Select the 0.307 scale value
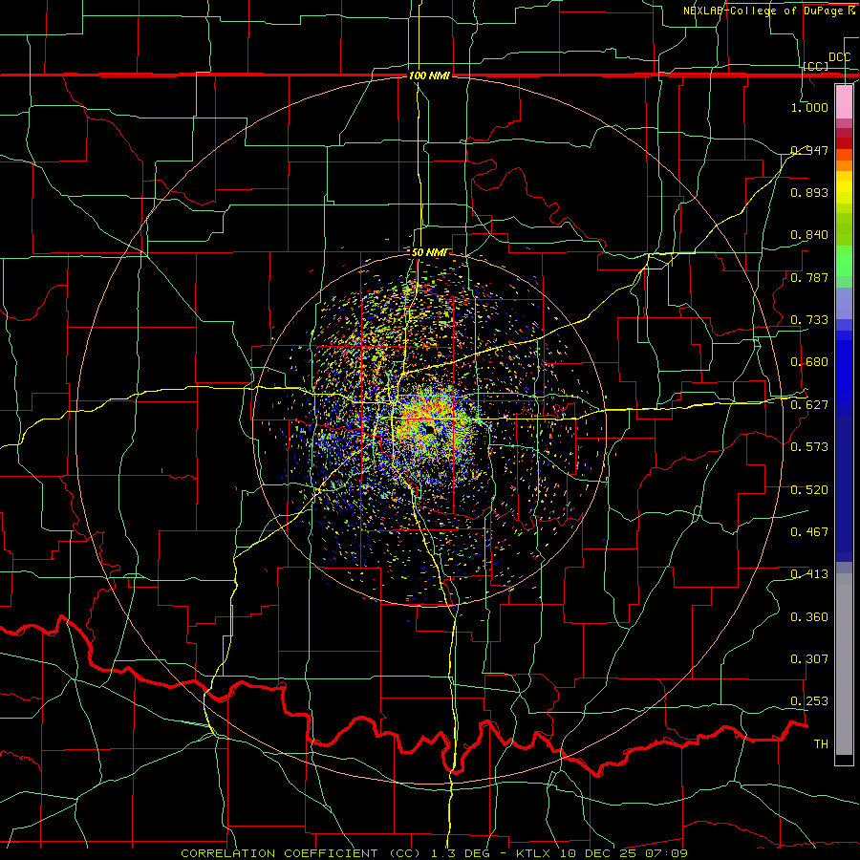This screenshot has height=860, width=860. [x=809, y=659]
